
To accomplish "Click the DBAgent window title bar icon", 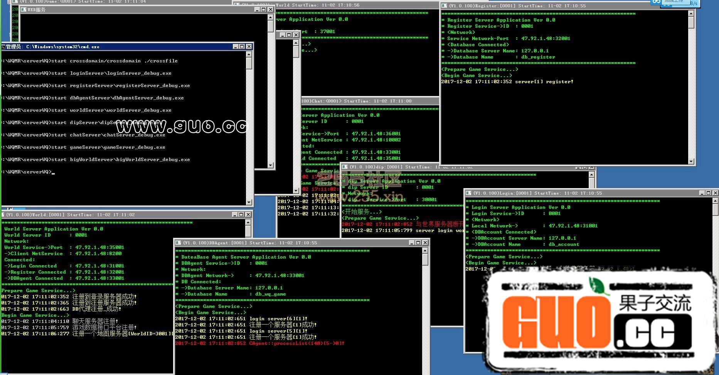I will click(178, 243).
